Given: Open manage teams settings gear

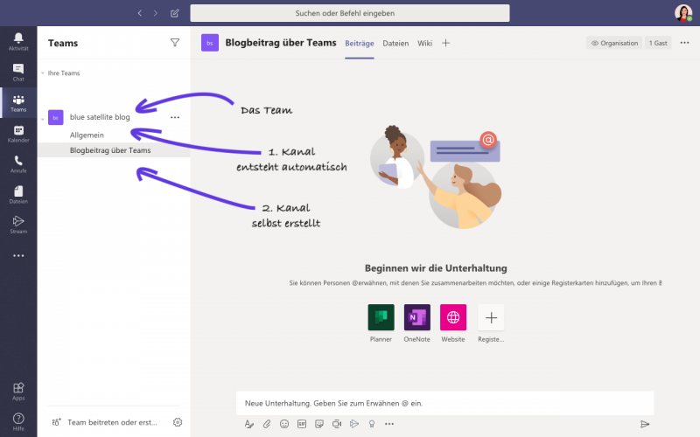Looking at the screenshot, I should [178, 421].
